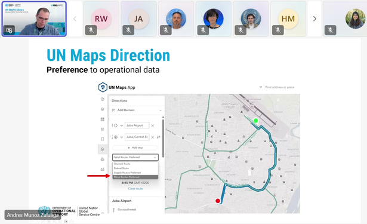Open the dropdown arrow before Juba Airport field
Viewport: 367px width, 224px height.
tap(122, 126)
